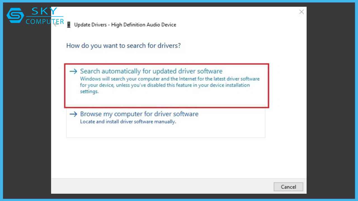The width and height of the screenshot is (358, 201).
Task: Click the Update Drivers dialog title text
Action: (x=125, y=25)
